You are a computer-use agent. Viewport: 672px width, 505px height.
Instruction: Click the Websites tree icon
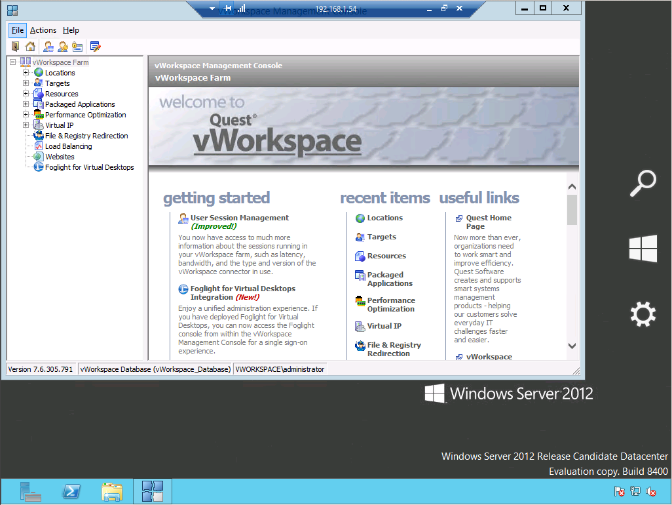39,157
